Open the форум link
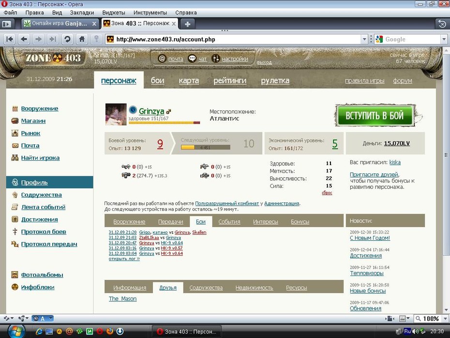This screenshot has height=338, width=450. (403, 81)
